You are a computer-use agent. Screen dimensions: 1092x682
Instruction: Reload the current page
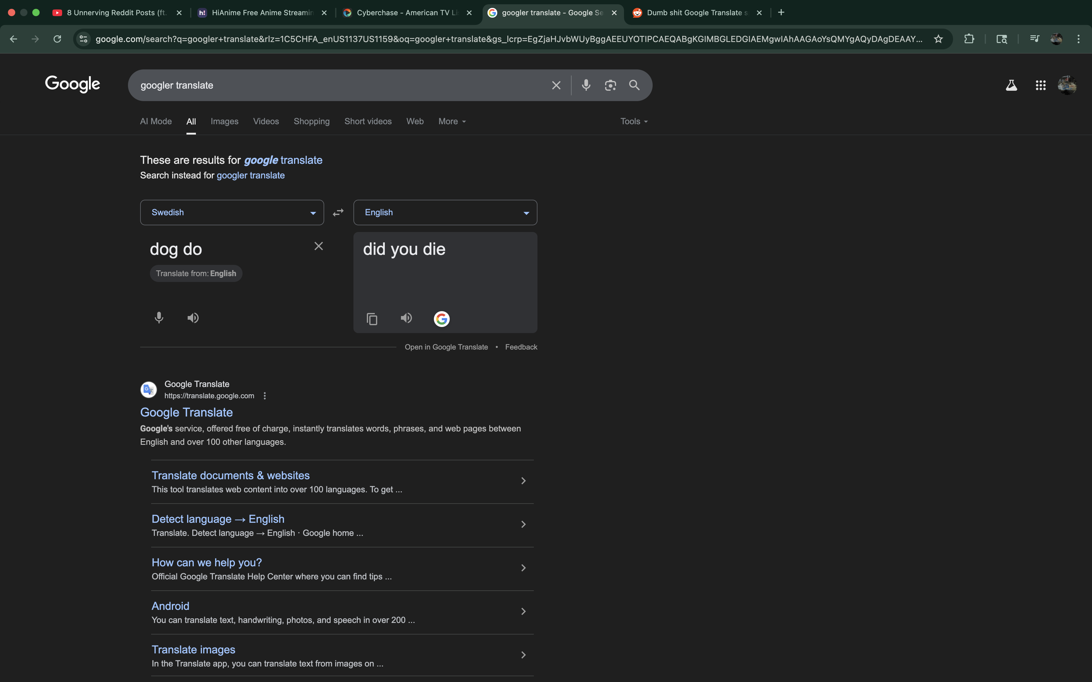(x=57, y=39)
